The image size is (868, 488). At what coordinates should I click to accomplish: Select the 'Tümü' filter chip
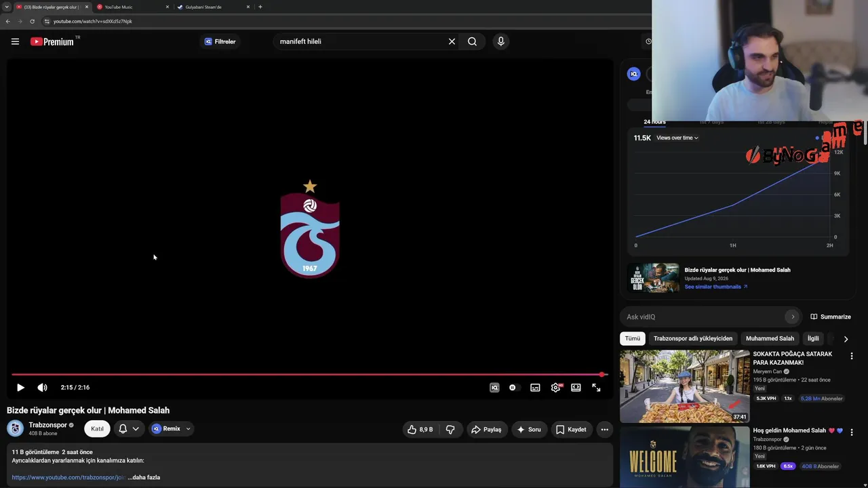click(633, 338)
